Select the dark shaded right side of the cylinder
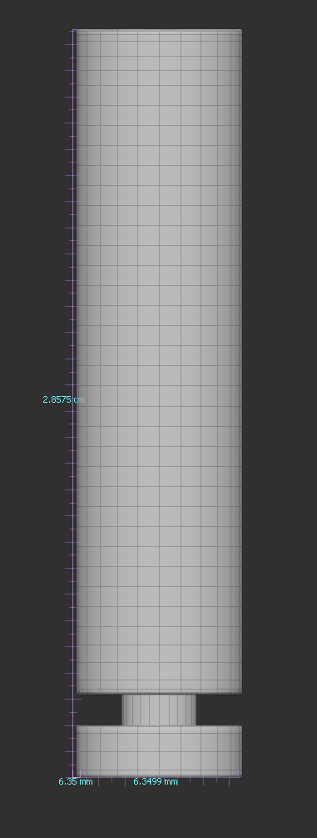The image size is (317, 838). pos(235,362)
